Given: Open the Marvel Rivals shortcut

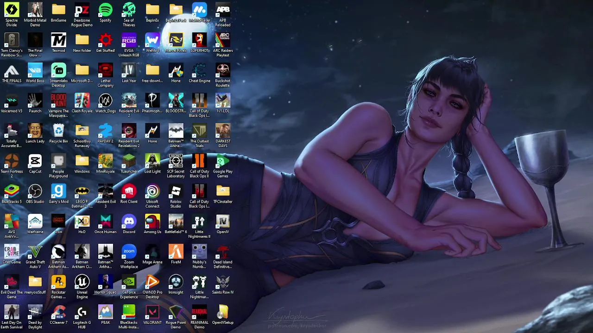Looking at the screenshot, I should [x=176, y=40].
